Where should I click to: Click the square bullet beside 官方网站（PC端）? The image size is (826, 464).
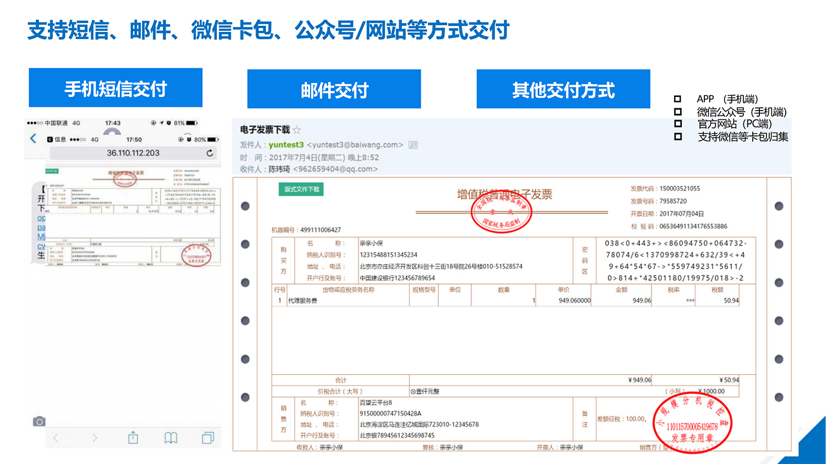pos(677,124)
